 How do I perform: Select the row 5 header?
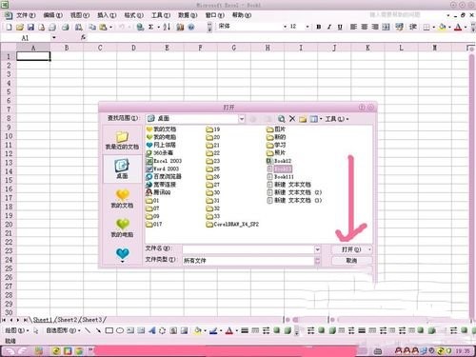(x=9, y=92)
